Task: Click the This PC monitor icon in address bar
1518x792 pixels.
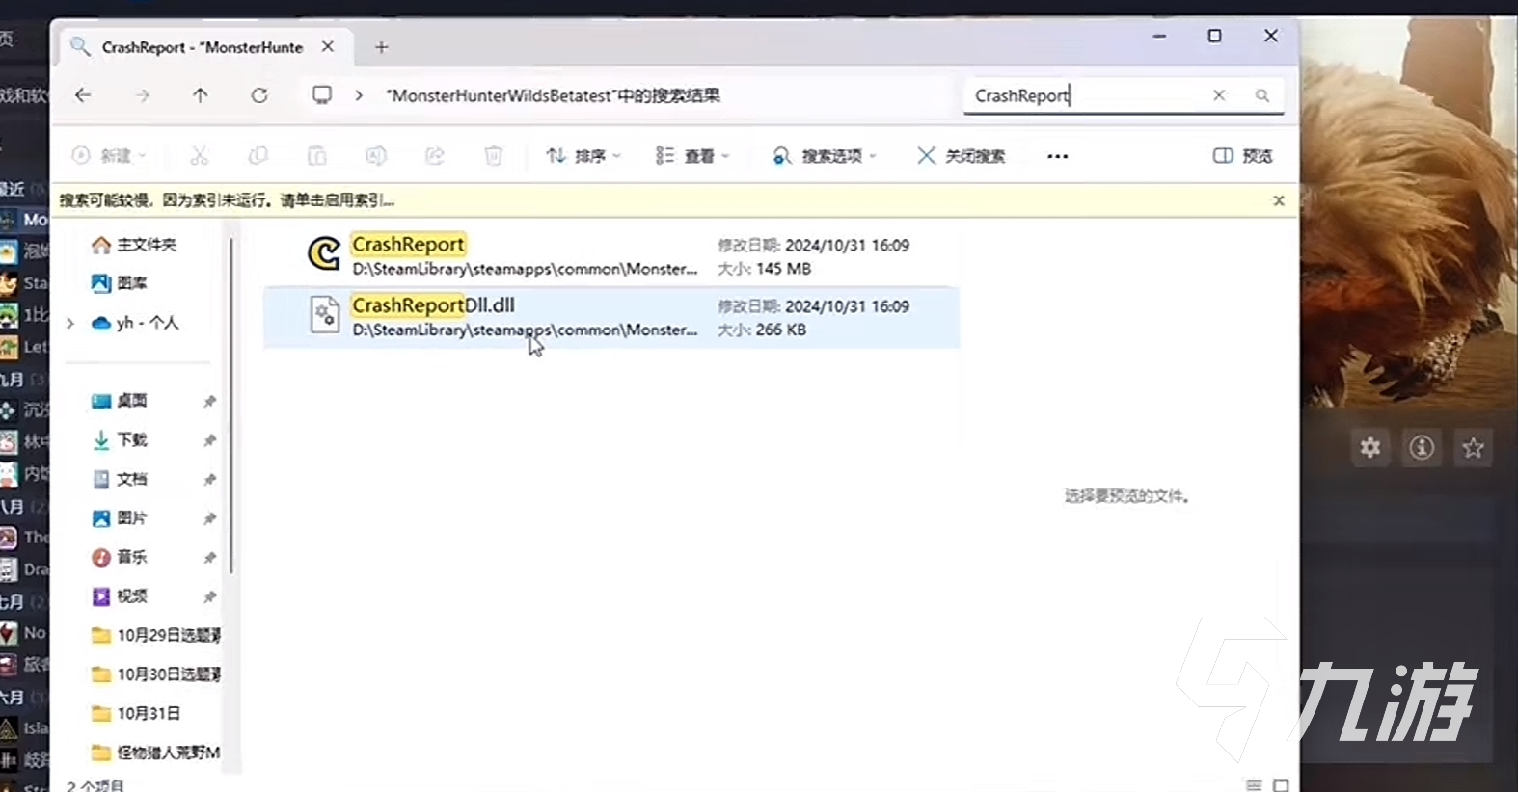Action: (322, 94)
